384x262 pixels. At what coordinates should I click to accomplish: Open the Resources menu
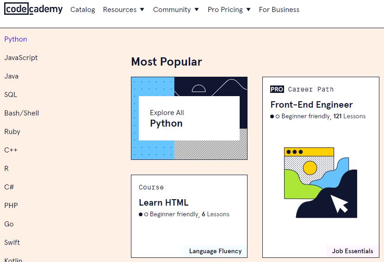pyautogui.click(x=120, y=10)
